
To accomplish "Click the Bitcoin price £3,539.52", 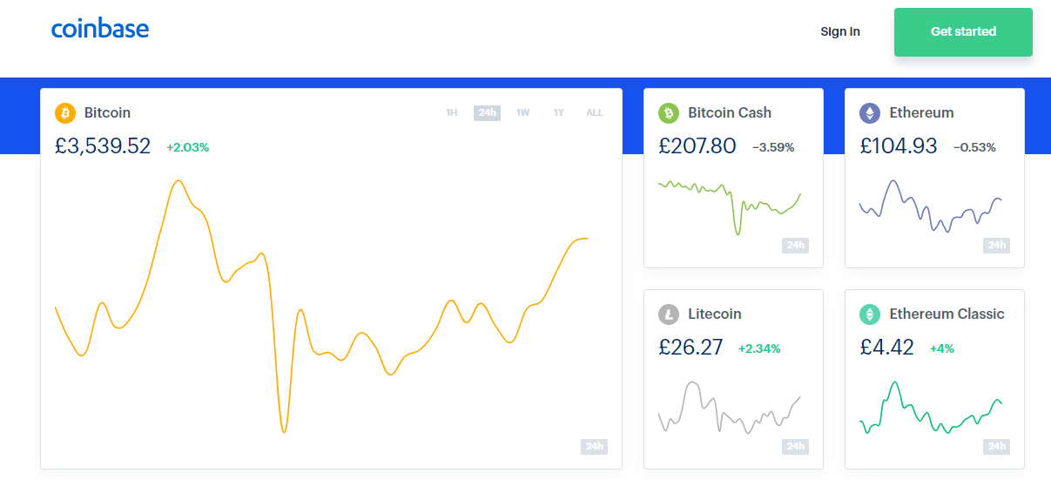I will pos(103,146).
